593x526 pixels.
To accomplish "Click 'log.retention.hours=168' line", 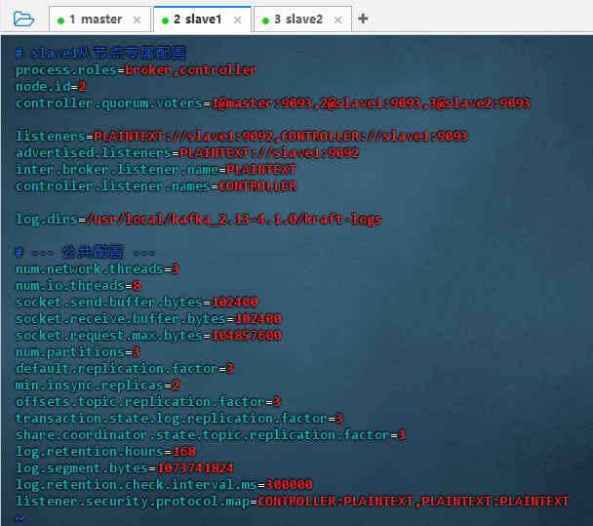I will [105, 452].
